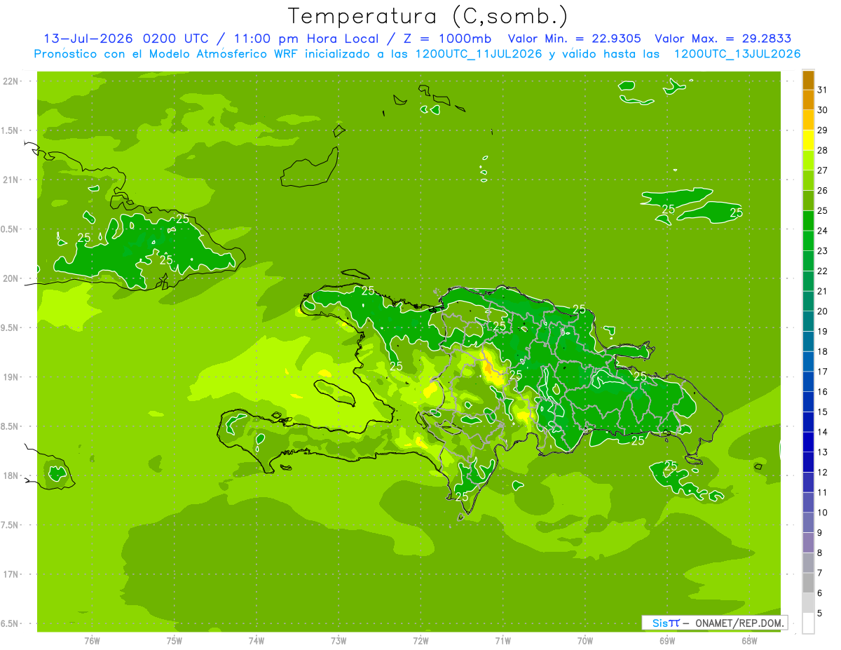Image resolution: width=841 pixels, height=650 pixels.
Task: Click the legend value "27" on the colorbar
Action: [x=823, y=170]
